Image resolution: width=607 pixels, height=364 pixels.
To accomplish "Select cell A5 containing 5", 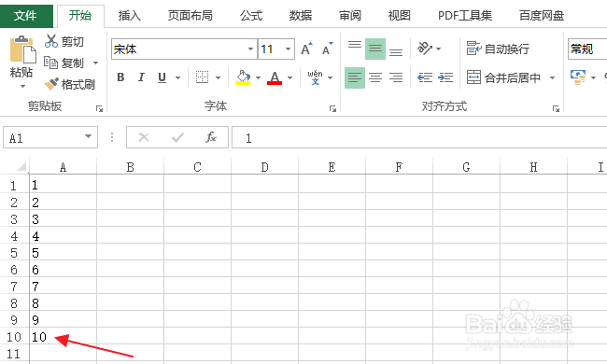I will click(x=64, y=253).
